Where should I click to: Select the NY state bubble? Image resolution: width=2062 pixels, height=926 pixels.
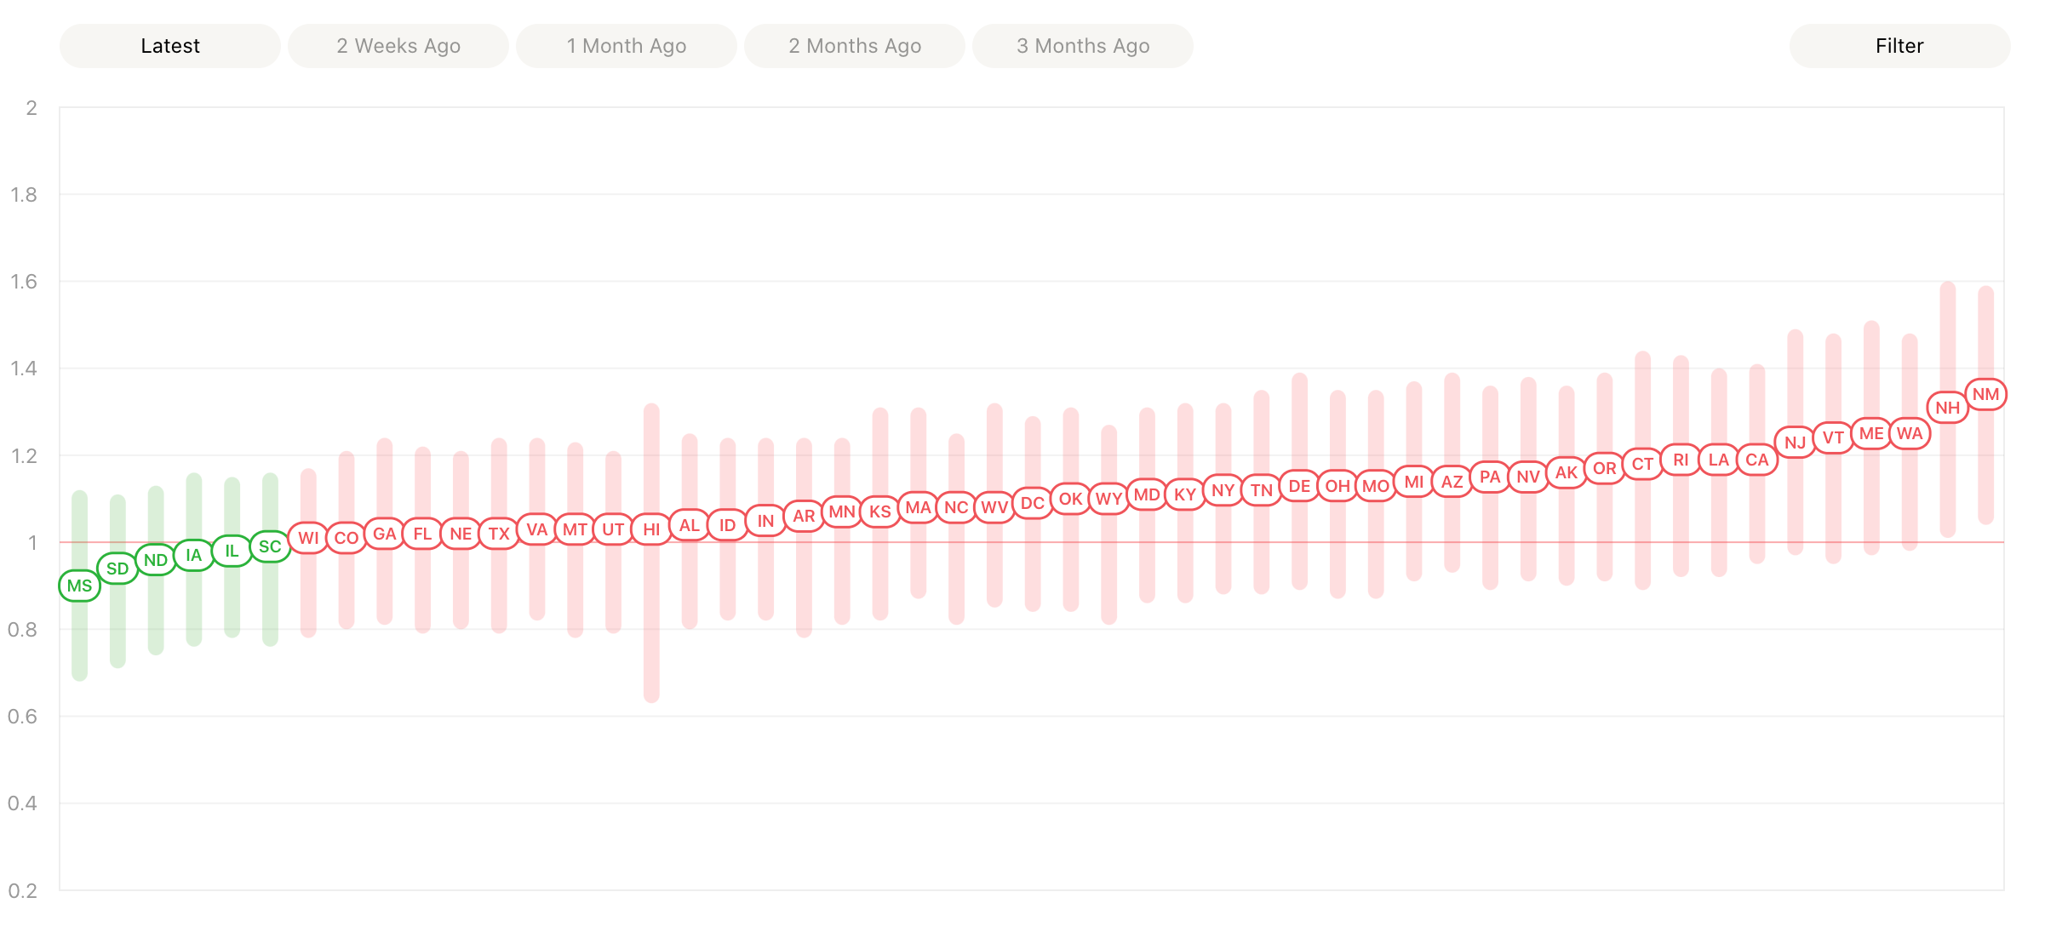1223,490
